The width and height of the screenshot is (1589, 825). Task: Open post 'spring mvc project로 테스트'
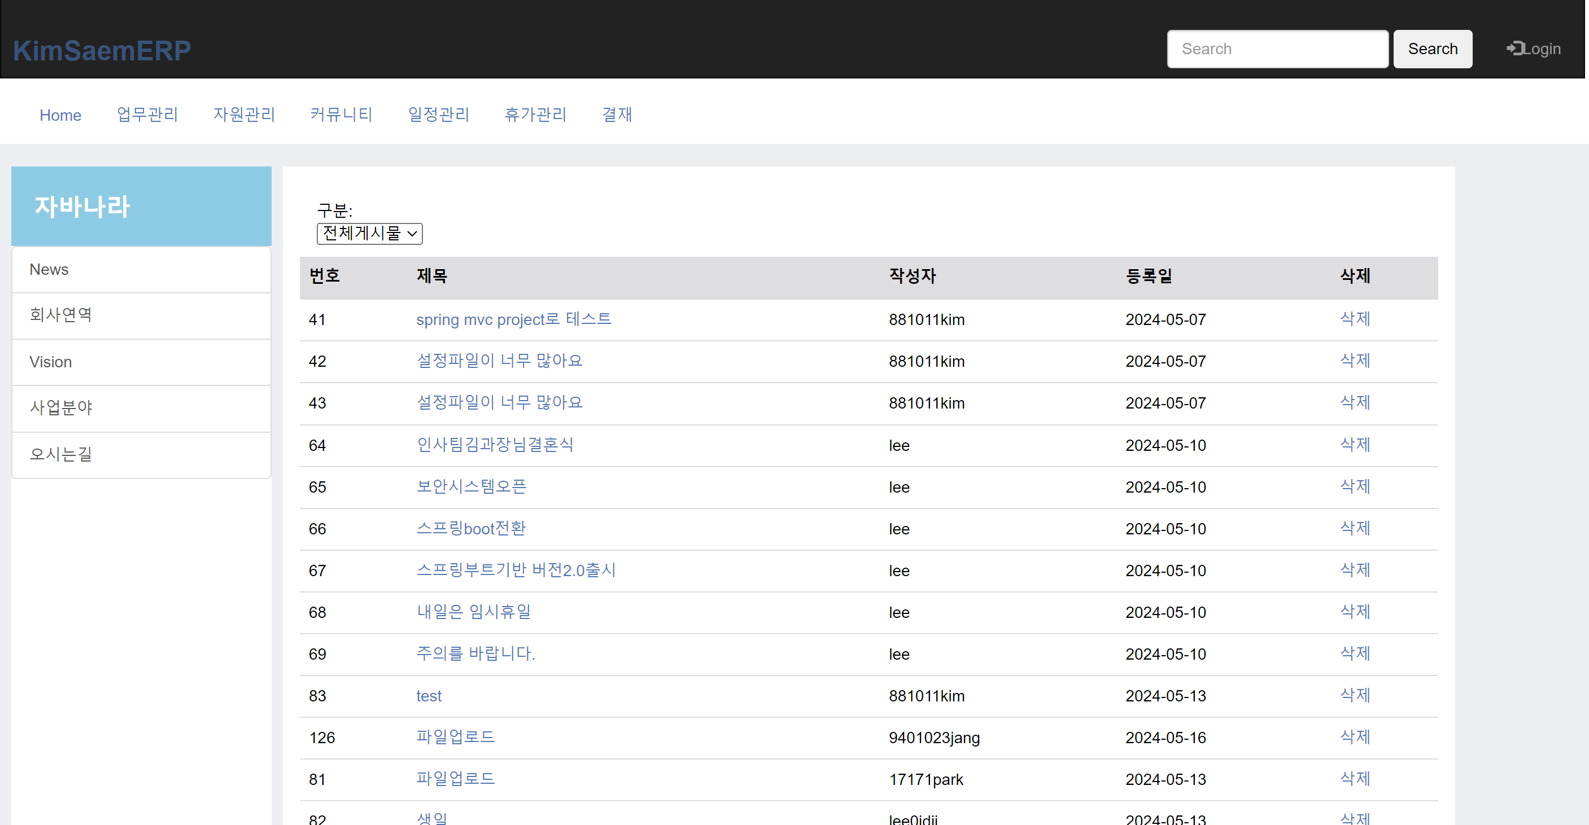pyautogui.click(x=513, y=319)
